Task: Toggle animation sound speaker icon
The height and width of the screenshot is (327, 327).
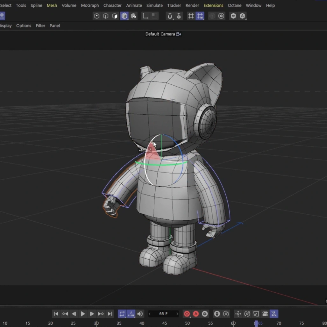Action: (140, 314)
